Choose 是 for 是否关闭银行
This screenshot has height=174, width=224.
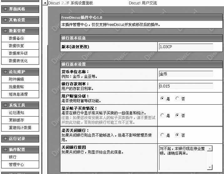point(162,135)
